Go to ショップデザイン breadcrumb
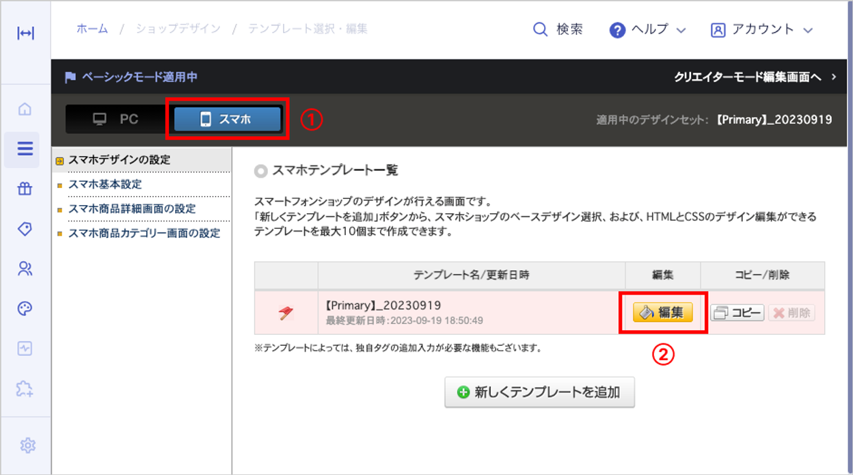 [178, 29]
